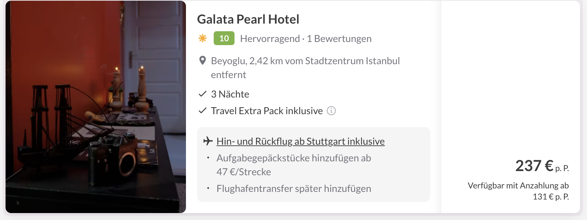Image resolution: width=587 pixels, height=220 pixels.
Task: Click the Travel Extra Pack inklusive text
Action: [x=267, y=111]
